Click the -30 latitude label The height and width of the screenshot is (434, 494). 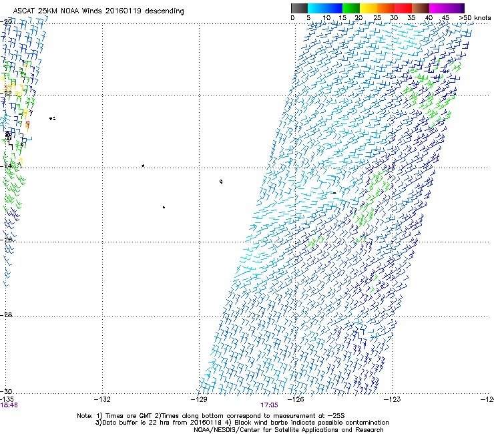pyautogui.click(x=6, y=391)
